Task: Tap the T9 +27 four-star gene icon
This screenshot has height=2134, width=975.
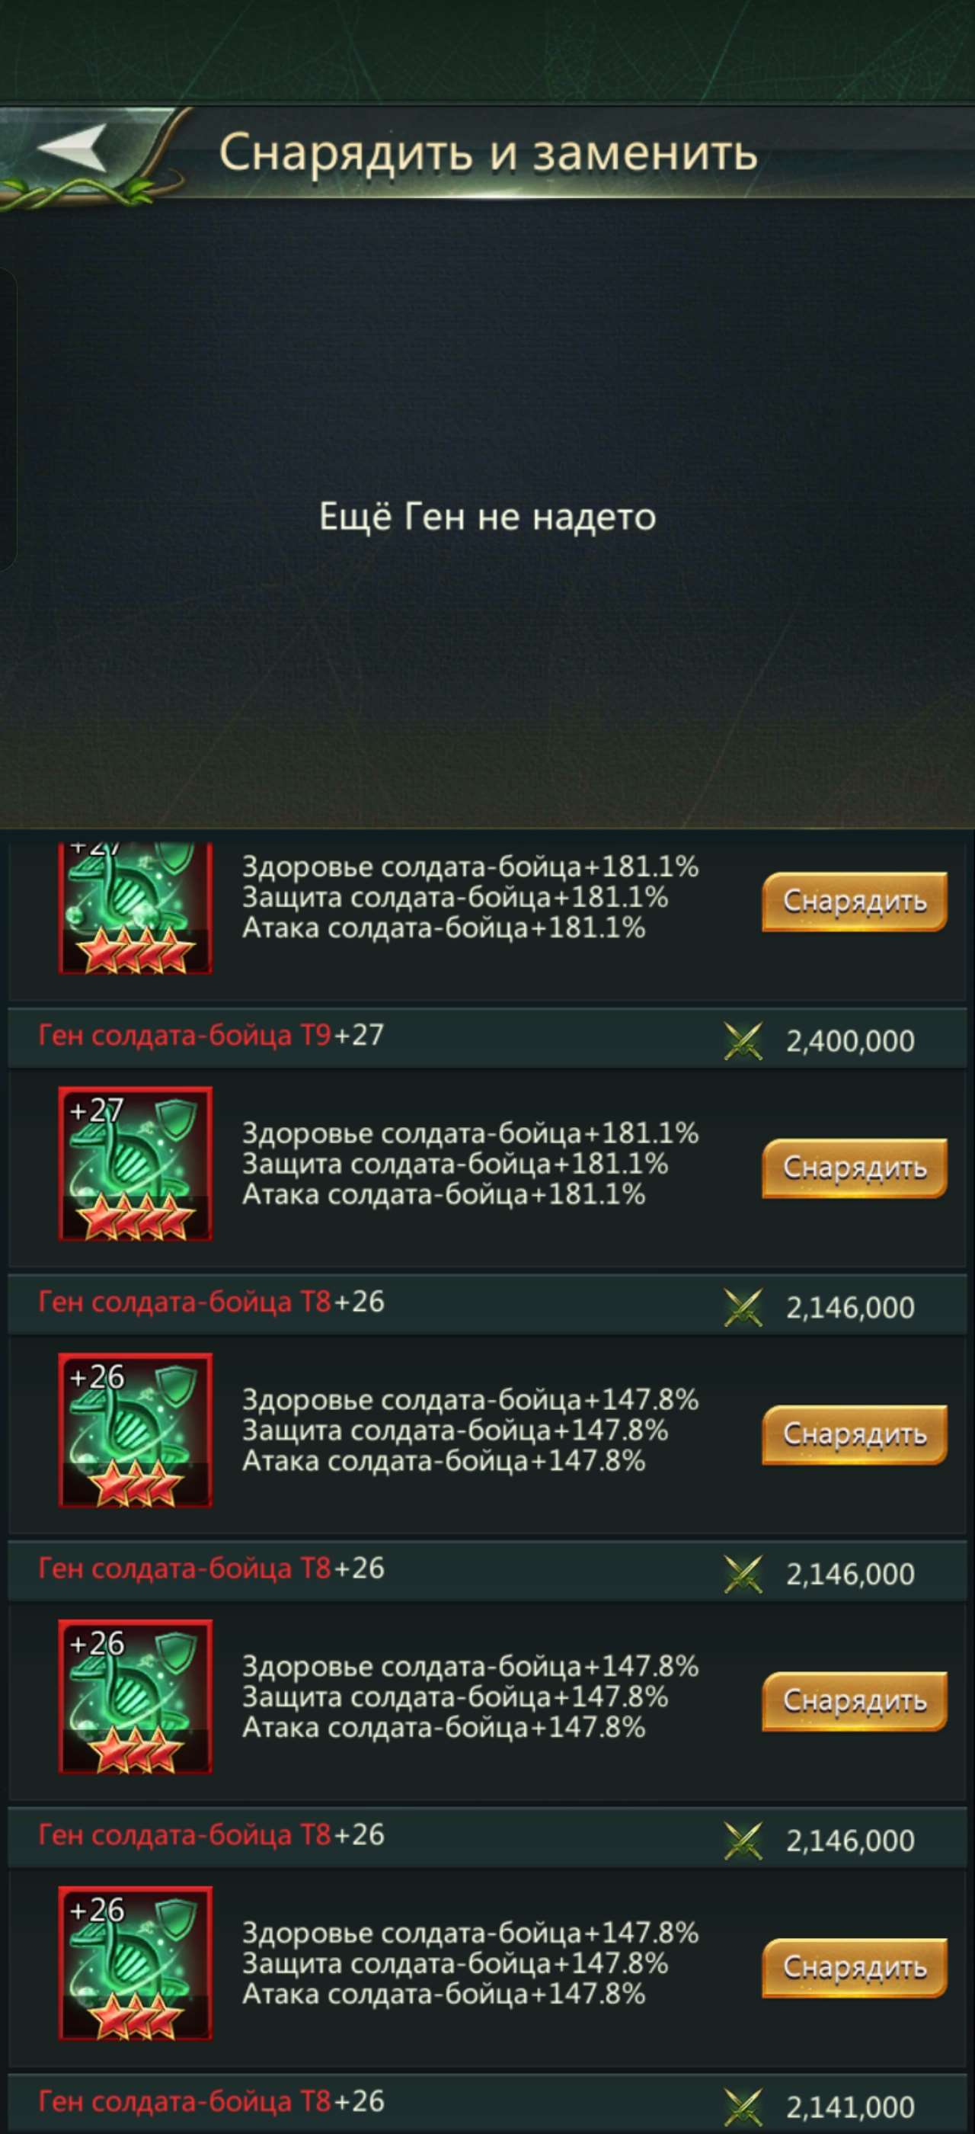Action: tap(135, 1164)
